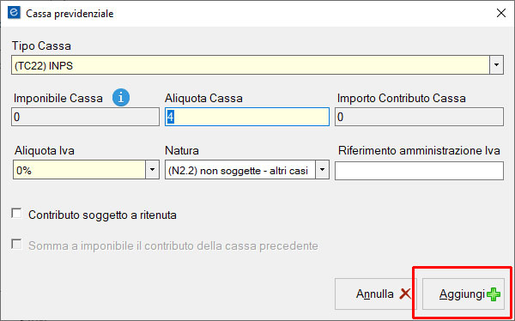
Task: Click the blue info icon beside Imponibile Cassa
Action: [121, 98]
